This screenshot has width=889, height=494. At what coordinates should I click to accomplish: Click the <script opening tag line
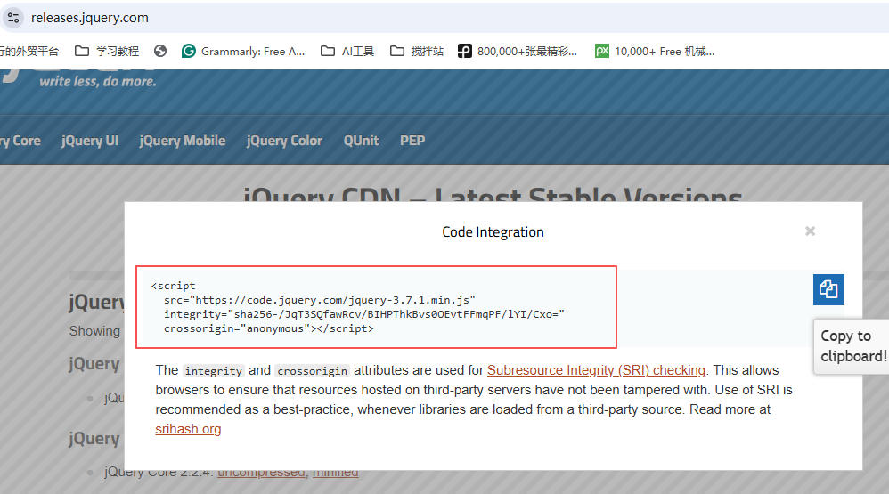point(173,286)
